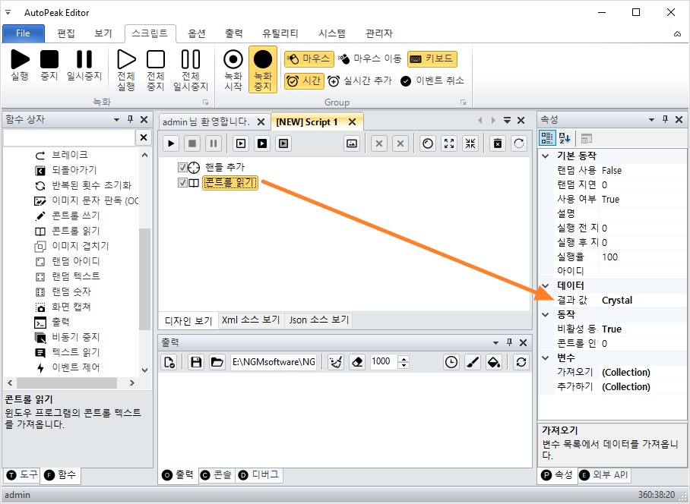Open folder icon in 출력 toolbar
Image resolution: width=690 pixels, height=504 pixels.
217,362
